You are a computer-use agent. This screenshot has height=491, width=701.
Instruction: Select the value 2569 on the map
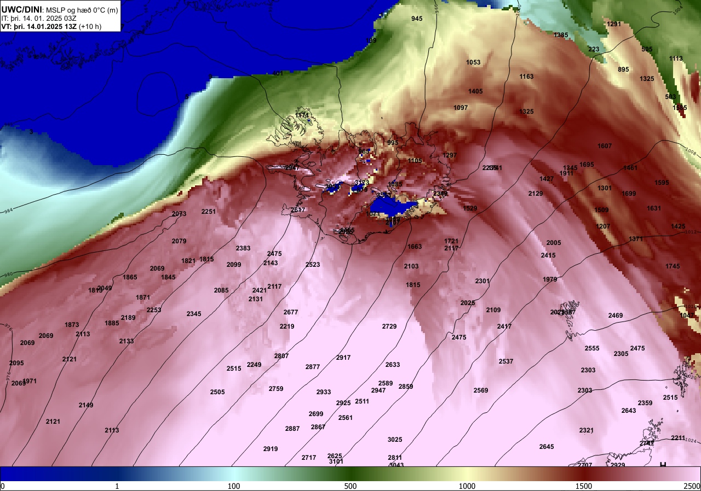coord(481,390)
